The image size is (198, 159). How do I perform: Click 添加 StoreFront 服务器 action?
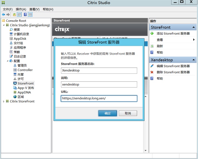(173, 33)
